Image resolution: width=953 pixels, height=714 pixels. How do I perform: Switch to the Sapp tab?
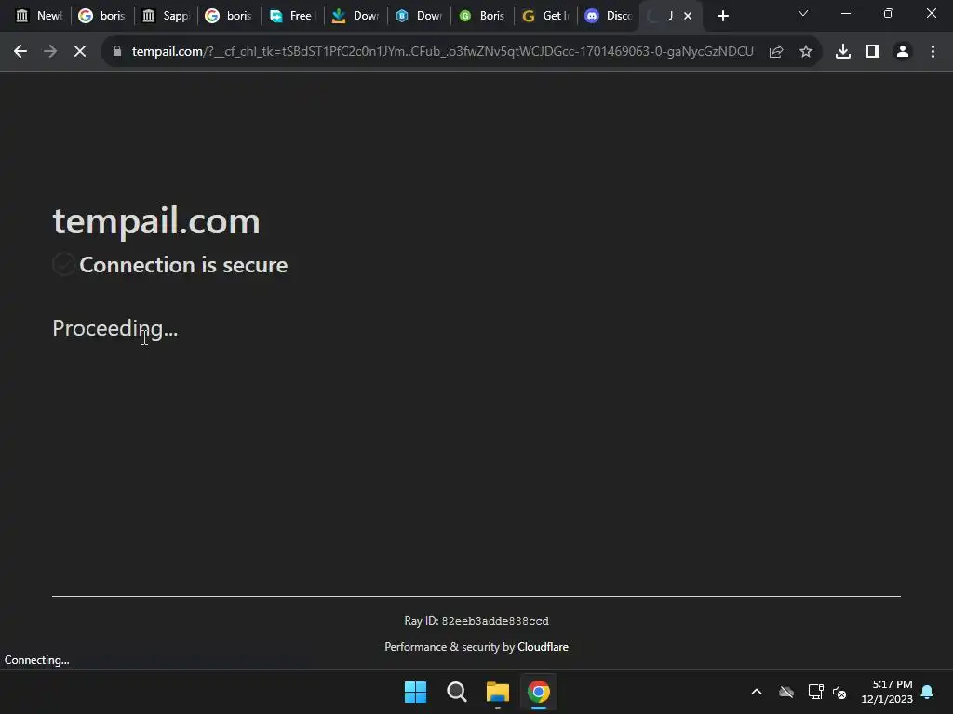point(165,16)
